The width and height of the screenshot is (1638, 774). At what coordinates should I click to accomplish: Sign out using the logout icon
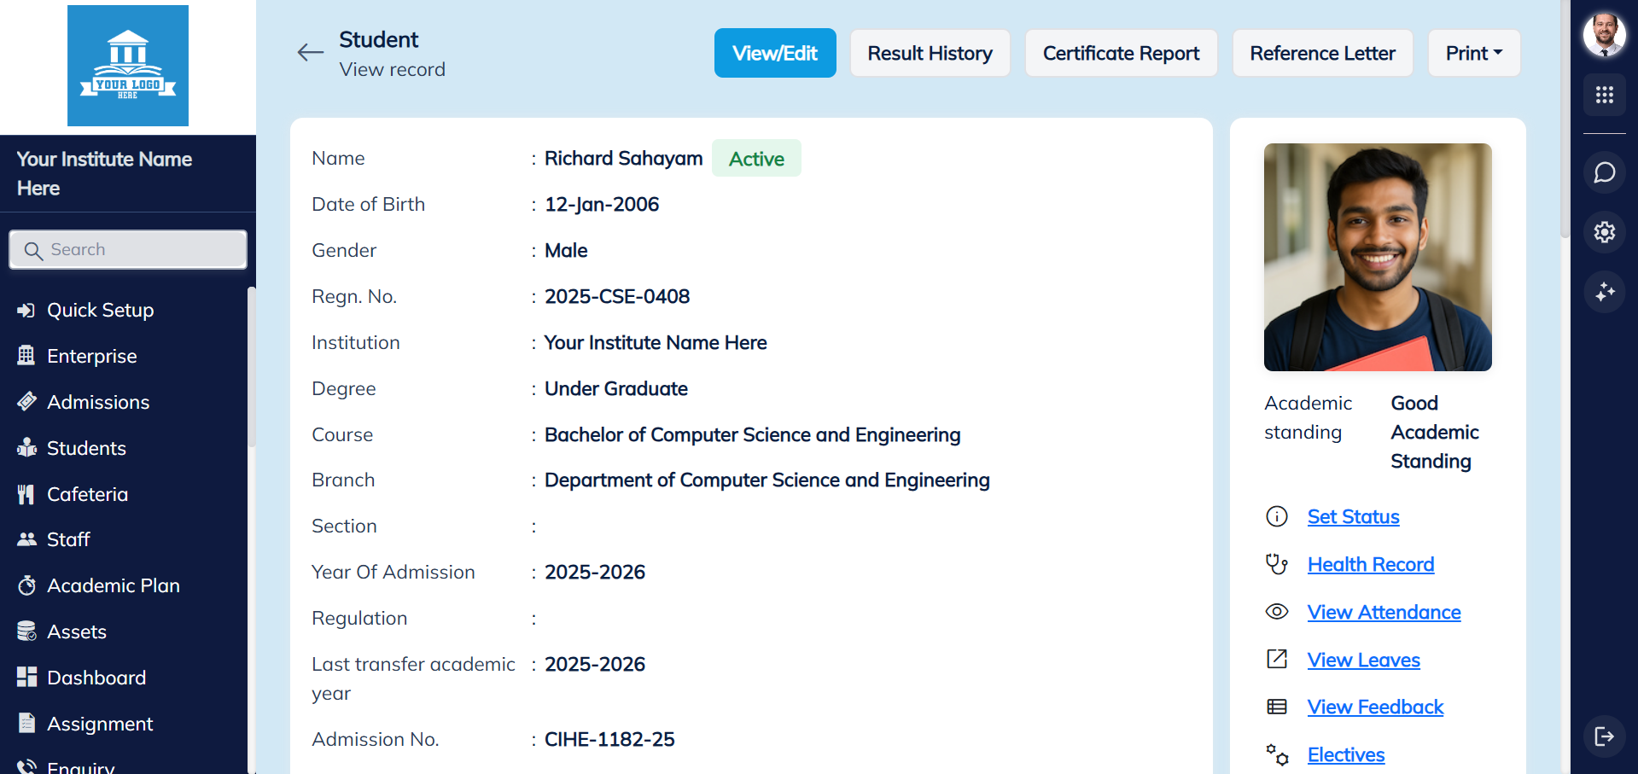pos(1605,736)
